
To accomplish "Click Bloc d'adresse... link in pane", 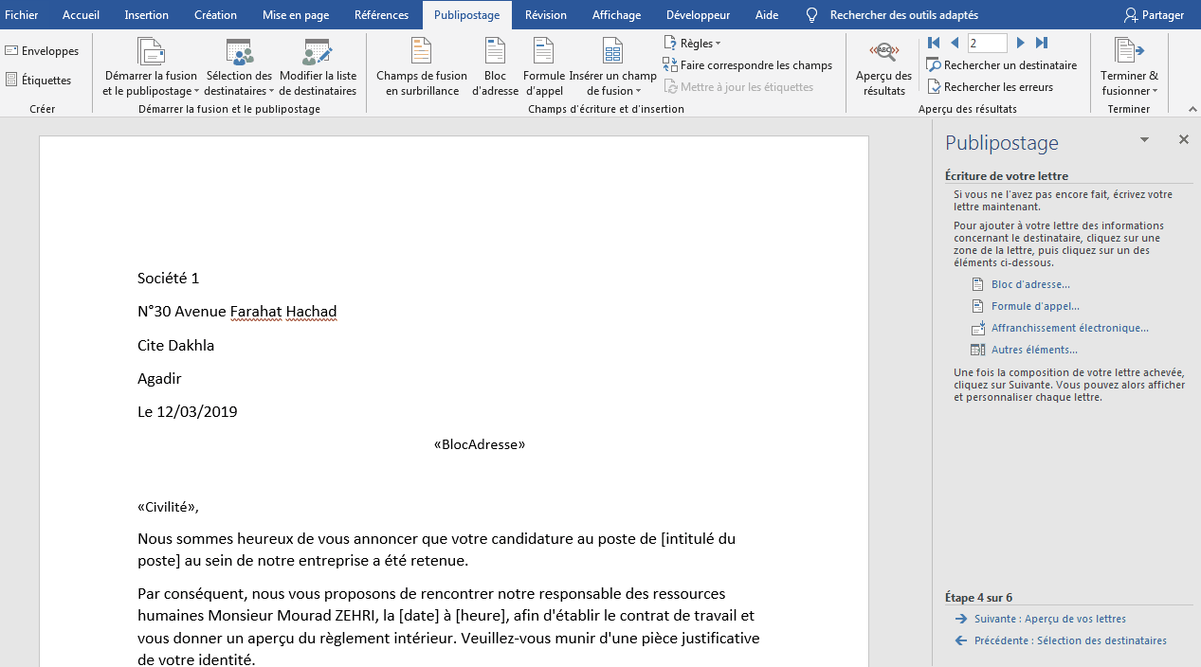I will (1030, 284).
